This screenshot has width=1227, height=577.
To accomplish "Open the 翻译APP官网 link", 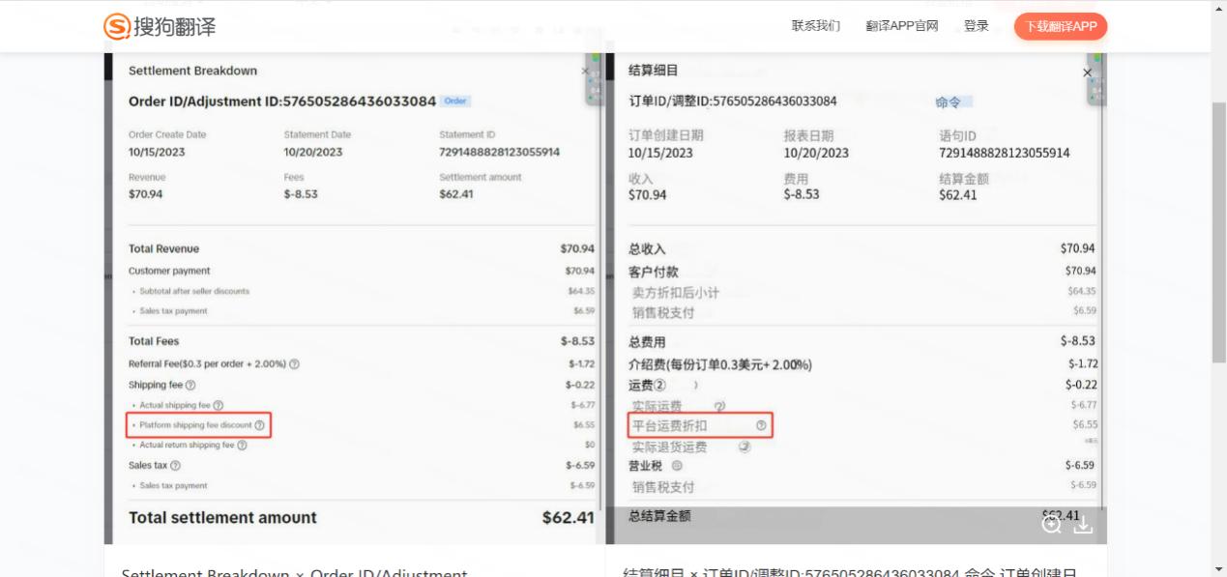I will [902, 26].
